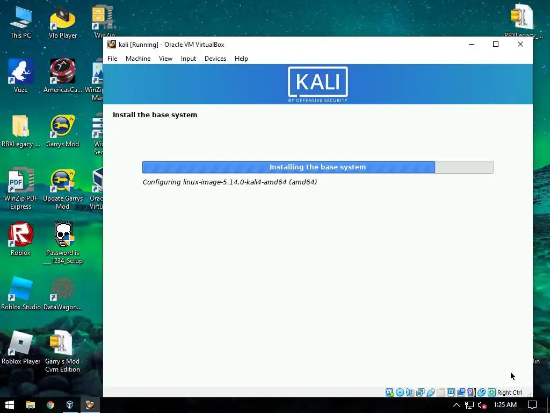Select the WinZip PDF Express icon

[21, 188]
